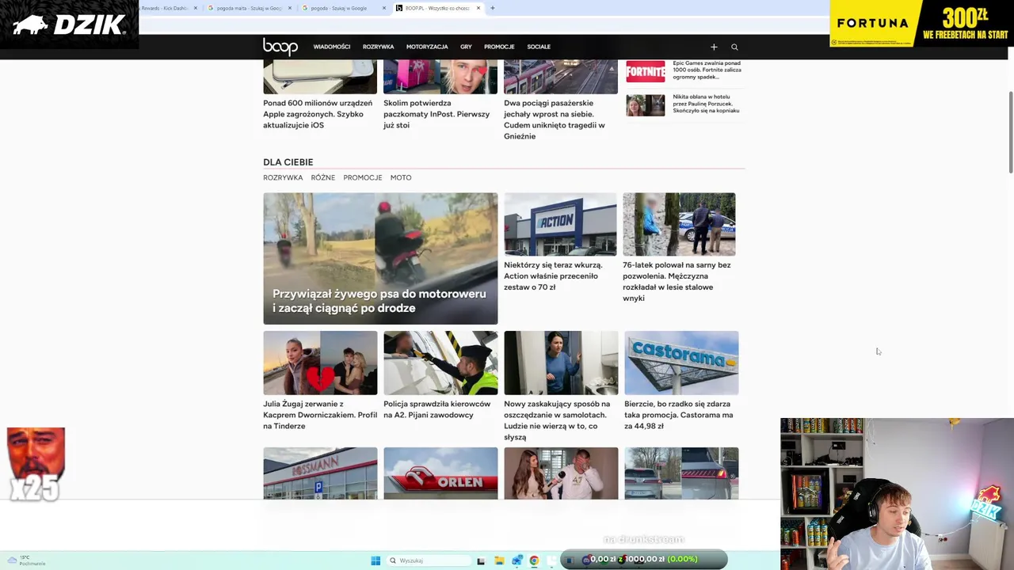Click the Castorama sign thumbnail
Image resolution: width=1014 pixels, height=570 pixels.
point(681,363)
